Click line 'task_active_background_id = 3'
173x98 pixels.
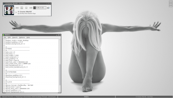pyautogui.click(x=16, y=67)
